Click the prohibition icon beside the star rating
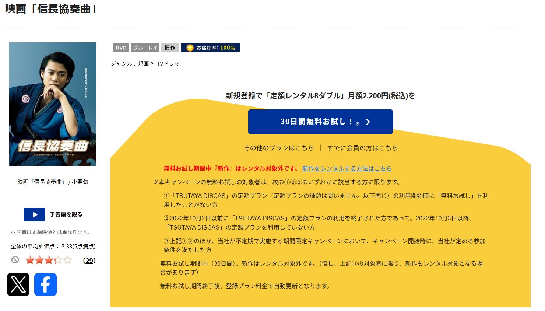 click(15, 260)
